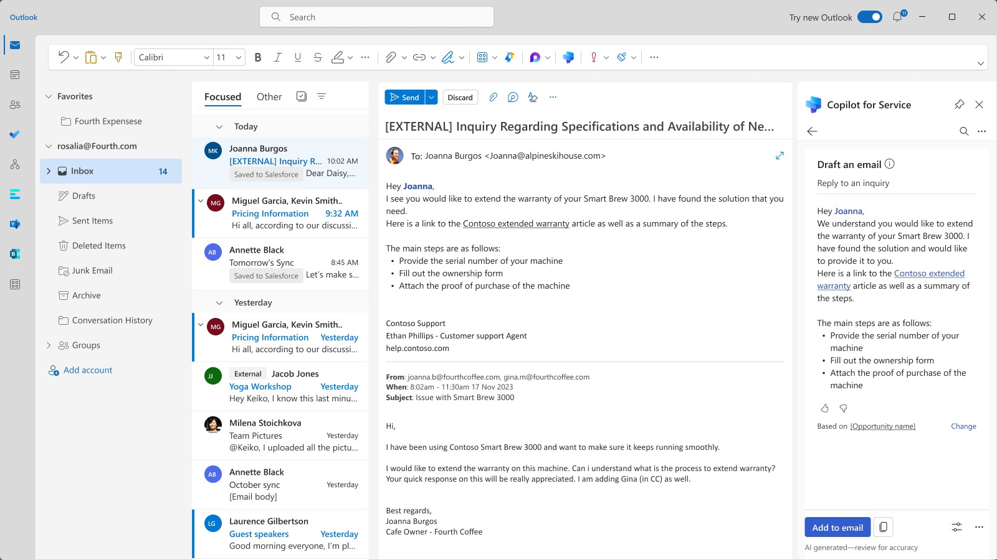Click the Opportunity name link
The image size is (997, 560).
(x=882, y=426)
